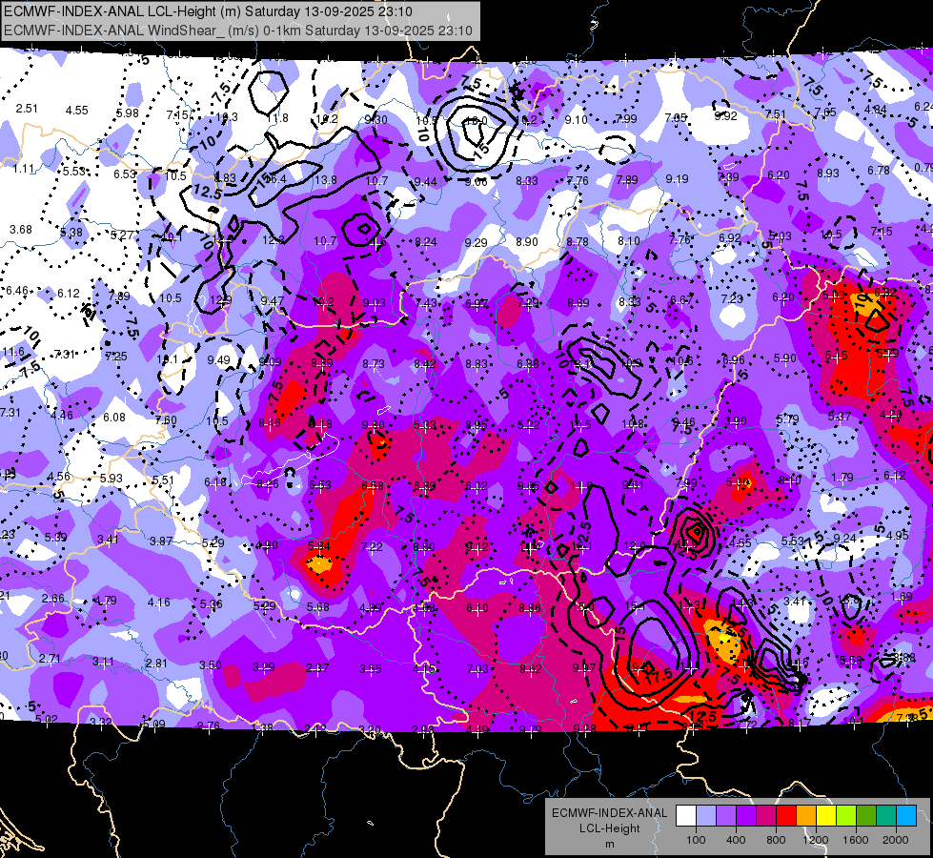Click the grid value 9.19
The height and width of the screenshot is (858, 933).
click(678, 178)
